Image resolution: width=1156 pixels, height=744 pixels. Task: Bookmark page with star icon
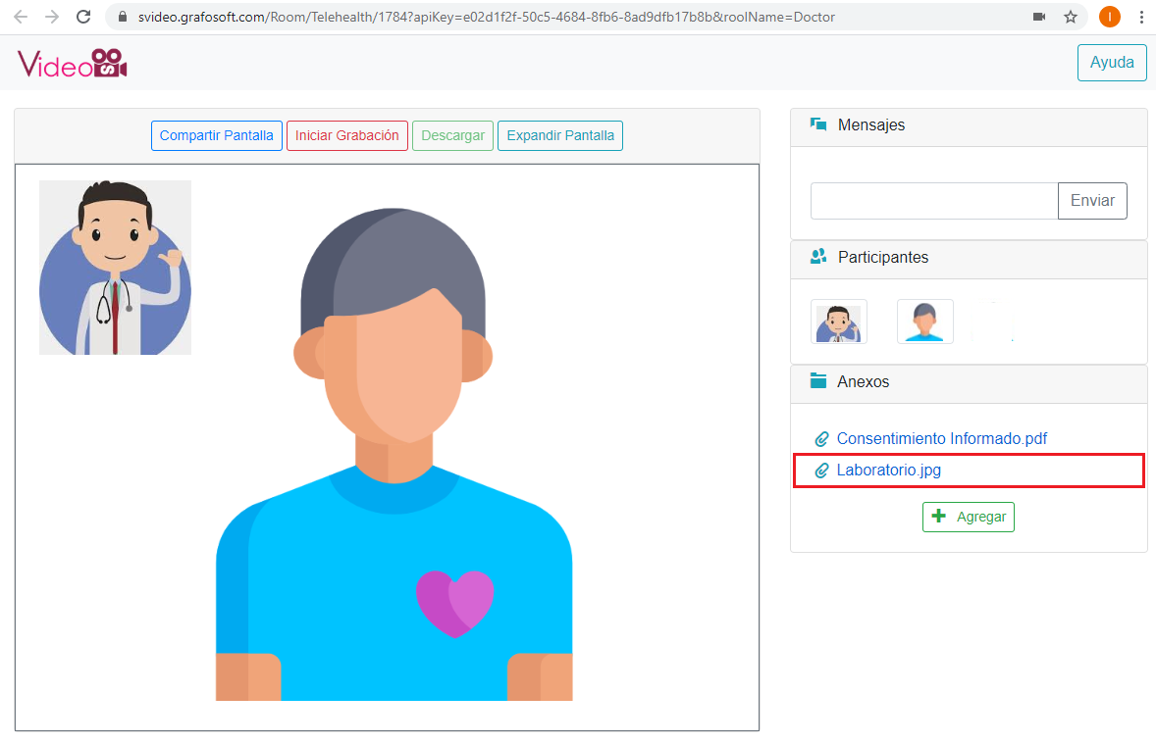[x=1071, y=17]
